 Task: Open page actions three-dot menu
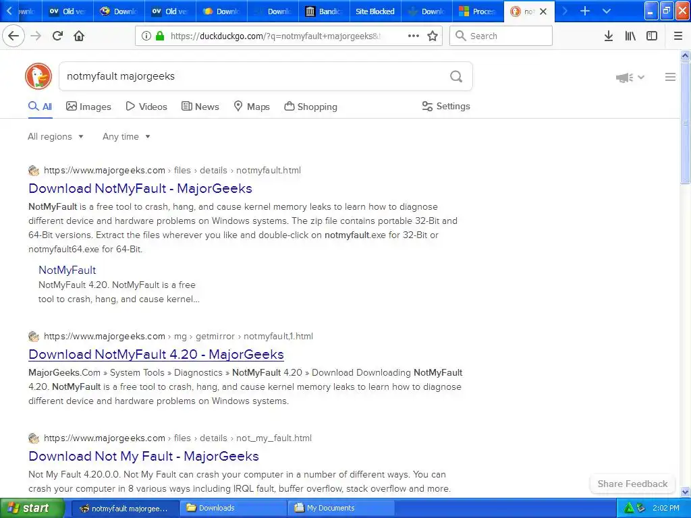click(x=414, y=36)
